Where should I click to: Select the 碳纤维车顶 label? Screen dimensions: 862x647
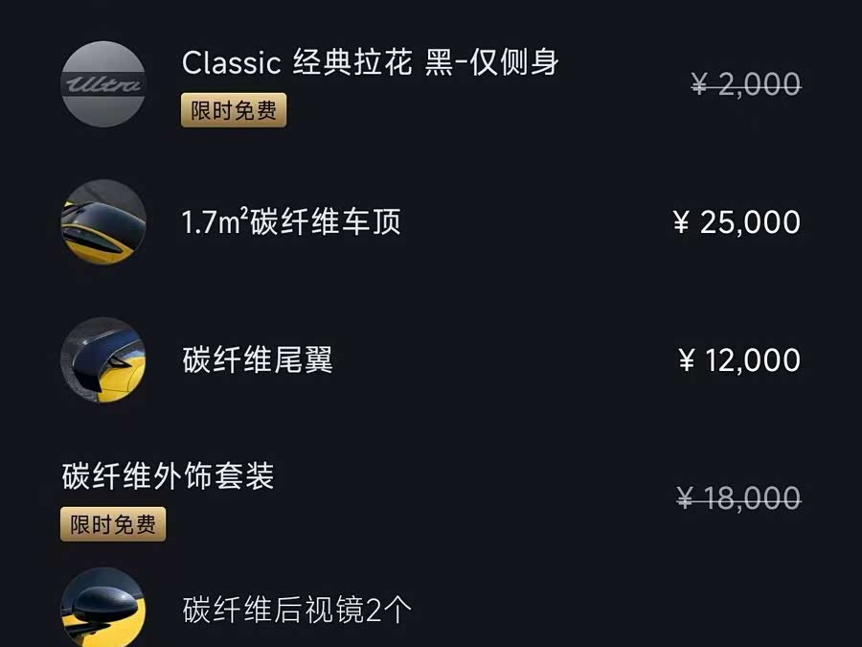point(326,222)
